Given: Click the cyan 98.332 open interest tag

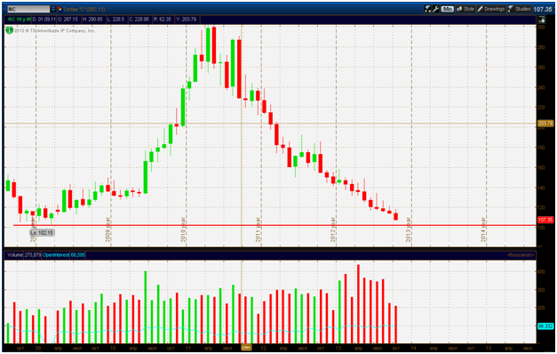Looking at the screenshot, I should click(x=545, y=326).
